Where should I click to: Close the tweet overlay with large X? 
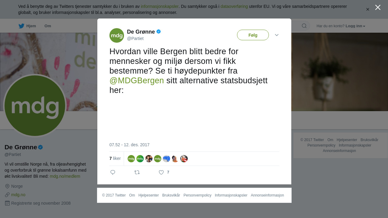(378, 7)
